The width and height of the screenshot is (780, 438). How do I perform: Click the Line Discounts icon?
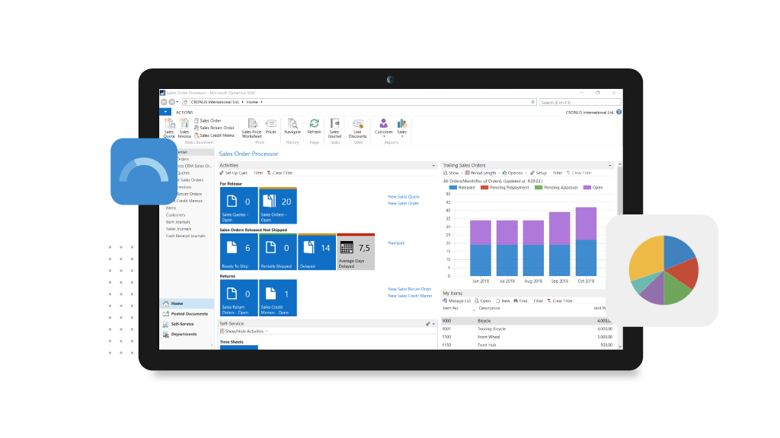coord(357,125)
